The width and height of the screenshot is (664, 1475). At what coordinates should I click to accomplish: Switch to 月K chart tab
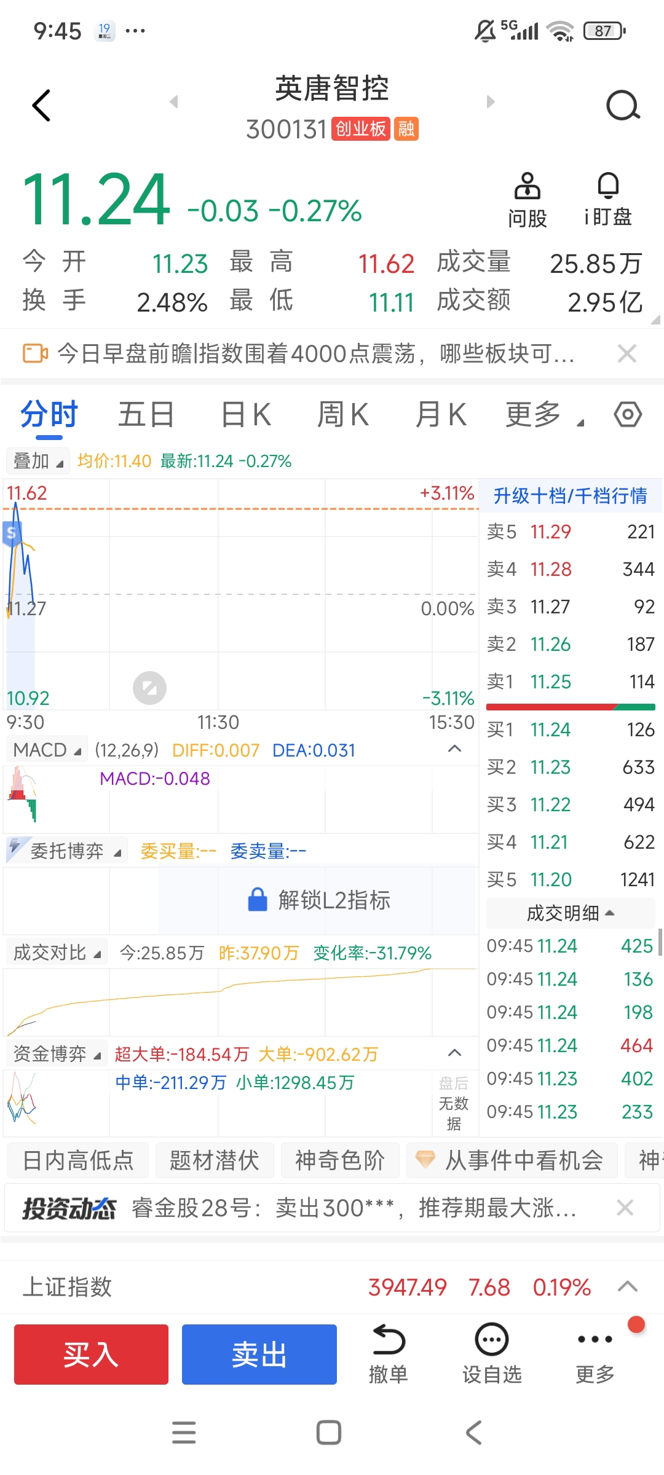[441, 414]
